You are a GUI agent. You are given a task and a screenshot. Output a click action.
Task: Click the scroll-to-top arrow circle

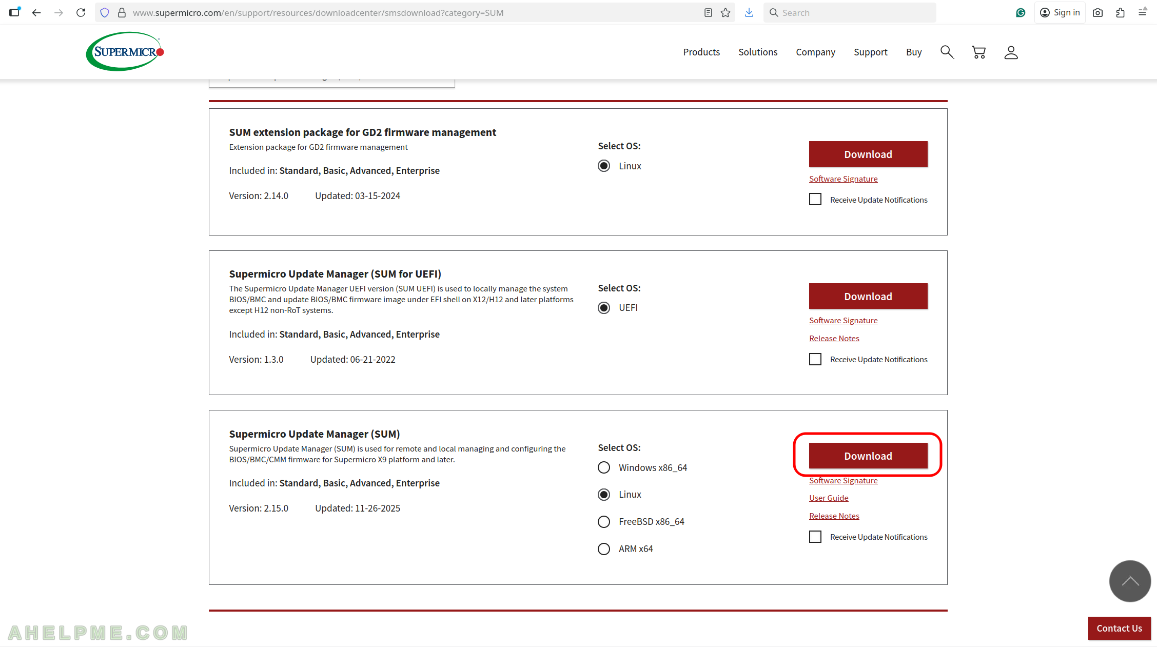[1129, 581]
